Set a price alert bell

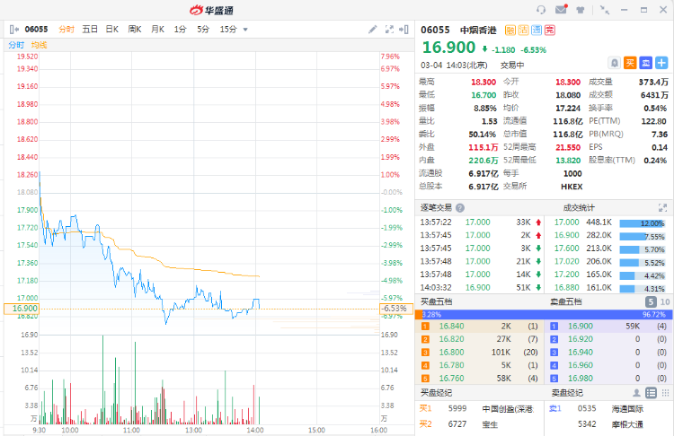click(615, 63)
